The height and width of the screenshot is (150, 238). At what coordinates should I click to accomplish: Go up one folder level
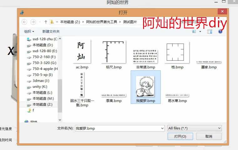coord(46,22)
